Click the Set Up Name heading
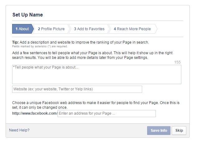200x143 pixels. [28, 15]
